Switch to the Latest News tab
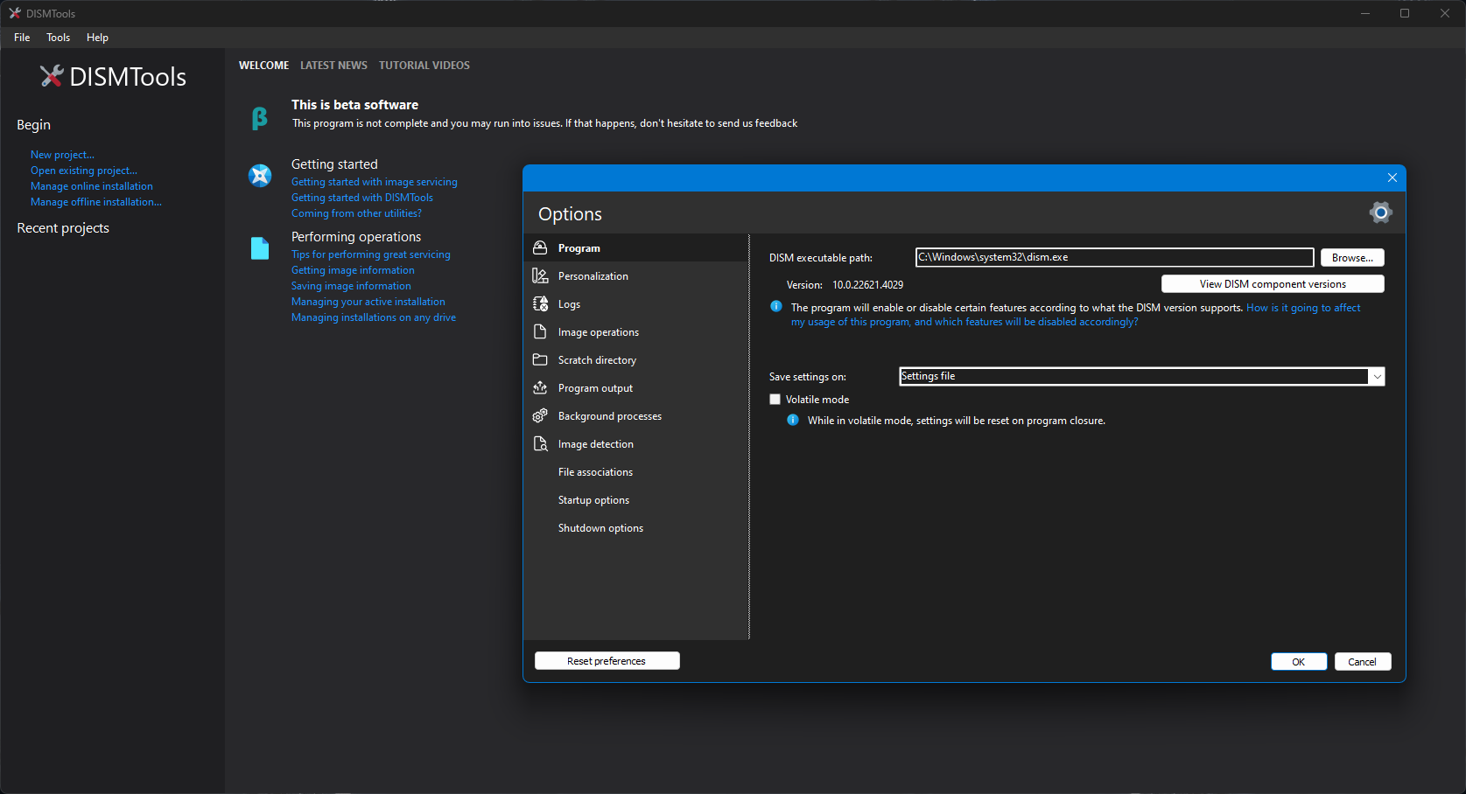This screenshot has width=1466, height=794. [333, 66]
